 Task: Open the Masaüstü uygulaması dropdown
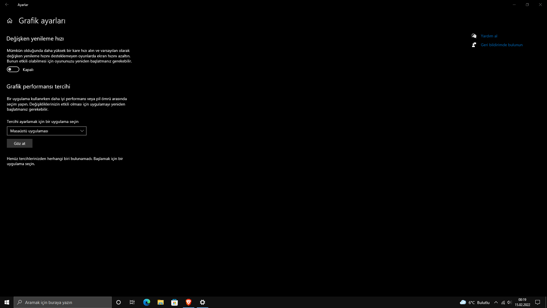(47, 131)
